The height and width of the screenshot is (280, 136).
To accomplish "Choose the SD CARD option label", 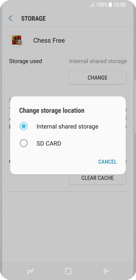I will (49, 143).
